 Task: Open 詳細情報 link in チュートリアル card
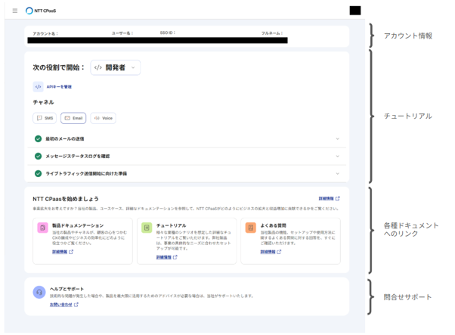166,257
